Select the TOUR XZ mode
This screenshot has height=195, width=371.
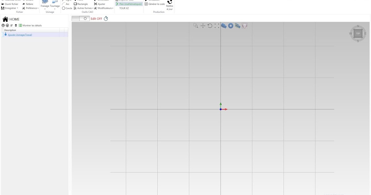(124, 8)
